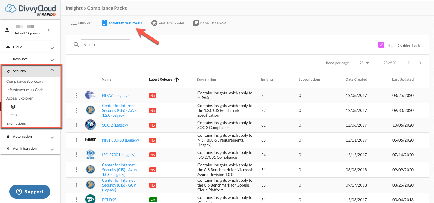Open the CIS AWS 1.2.0 row kebab menu
Viewport: 434px width, 203px height.
coord(77,110)
